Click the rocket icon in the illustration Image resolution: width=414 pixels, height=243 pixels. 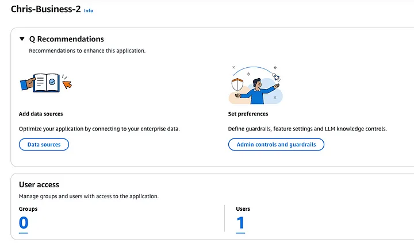point(276,77)
